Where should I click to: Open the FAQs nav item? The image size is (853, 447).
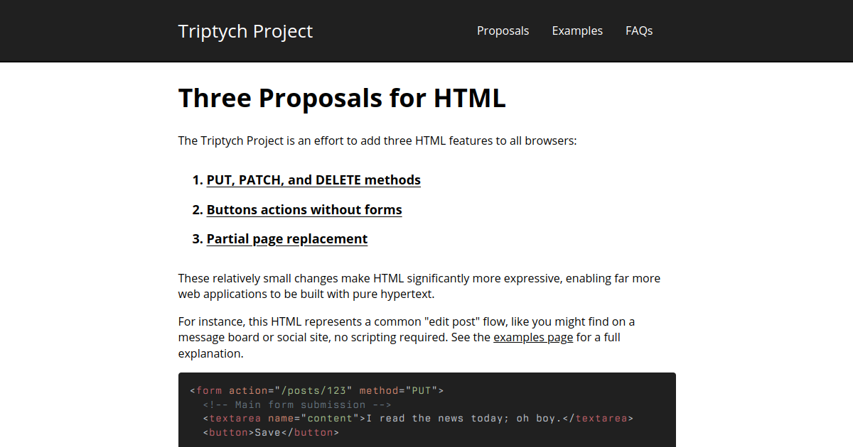click(x=639, y=31)
